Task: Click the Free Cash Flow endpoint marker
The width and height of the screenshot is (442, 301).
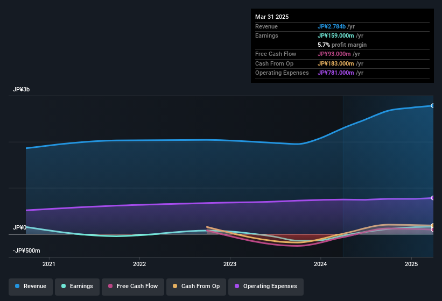Action: pyautogui.click(x=433, y=230)
